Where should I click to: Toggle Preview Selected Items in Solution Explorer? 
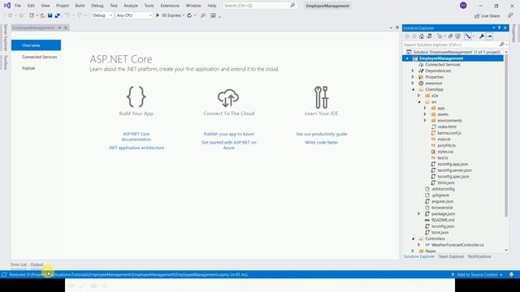[489, 36]
